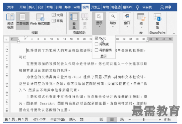Open Draft view (草稿)
The height and width of the screenshot is (124, 182).
pyautogui.click(x=57, y=21)
